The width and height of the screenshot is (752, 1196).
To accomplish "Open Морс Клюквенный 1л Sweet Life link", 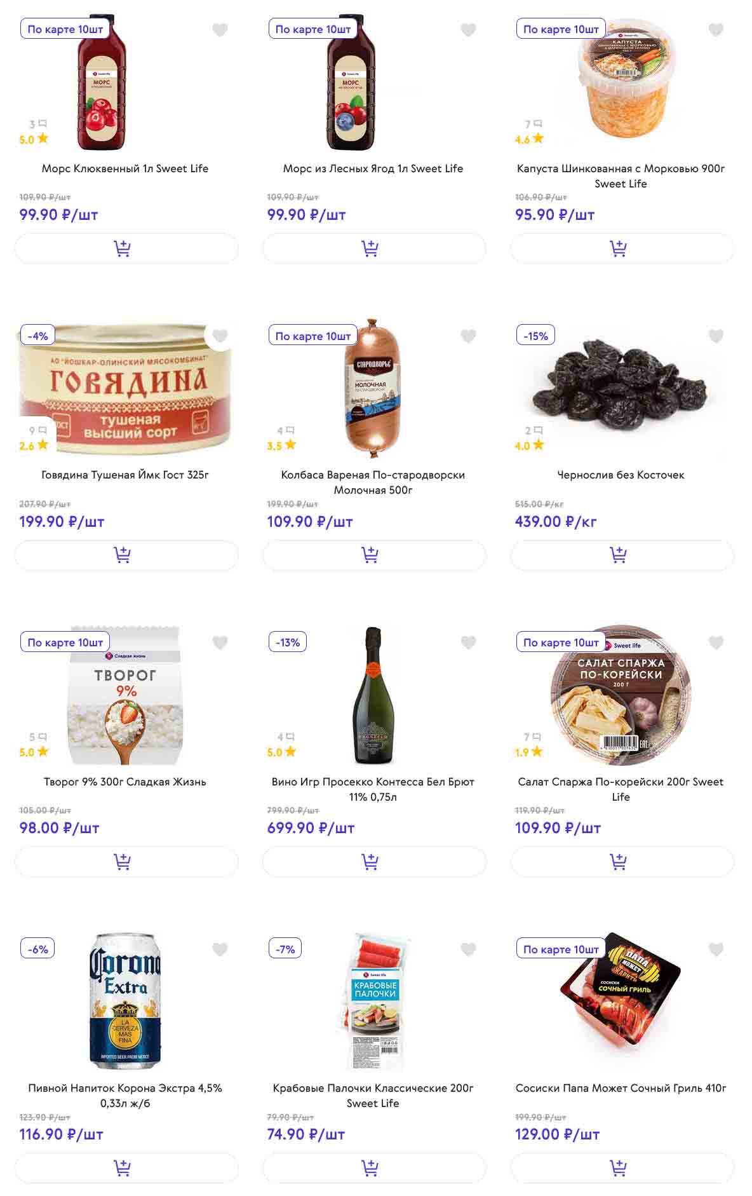I will [x=125, y=168].
